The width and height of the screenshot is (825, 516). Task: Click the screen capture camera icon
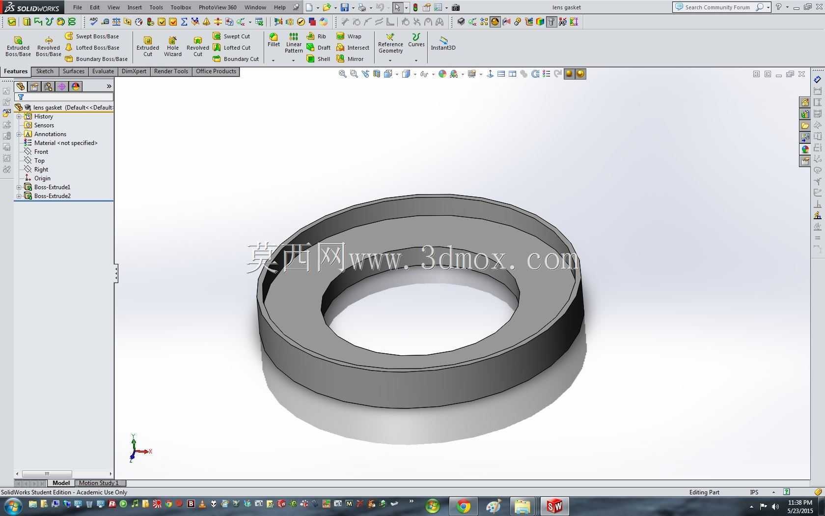click(x=455, y=7)
